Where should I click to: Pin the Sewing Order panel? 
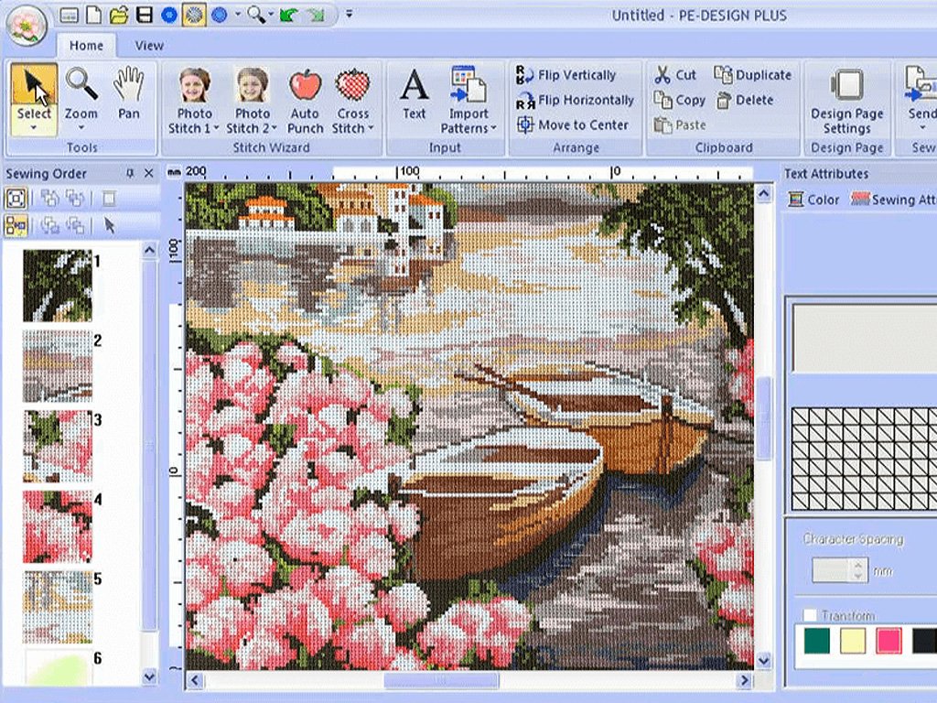tap(130, 174)
